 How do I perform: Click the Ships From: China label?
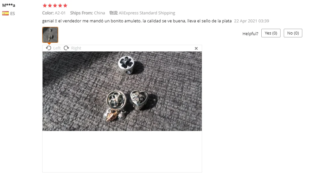coord(88,13)
